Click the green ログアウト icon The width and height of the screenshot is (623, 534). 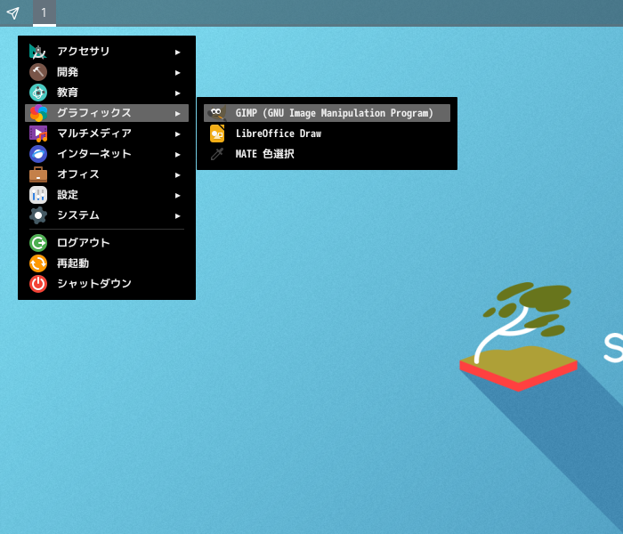[x=38, y=243]
